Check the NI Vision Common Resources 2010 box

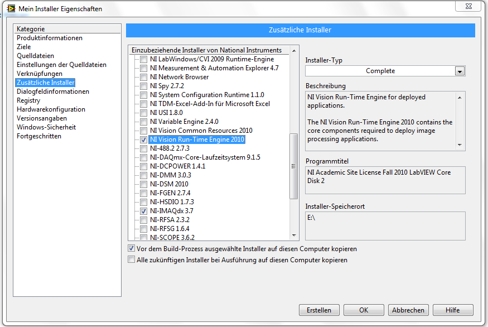coord(143,131)
